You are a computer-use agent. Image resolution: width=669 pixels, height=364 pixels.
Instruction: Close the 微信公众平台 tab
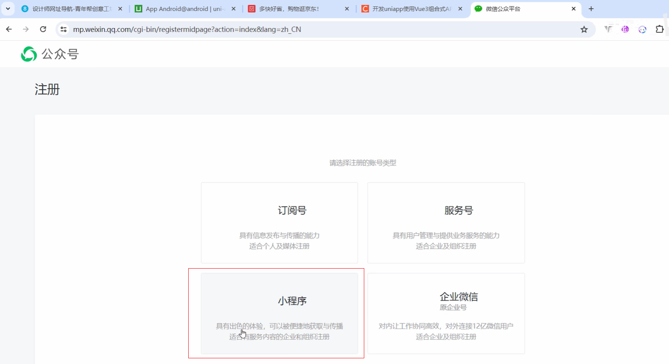pos(574,9)
